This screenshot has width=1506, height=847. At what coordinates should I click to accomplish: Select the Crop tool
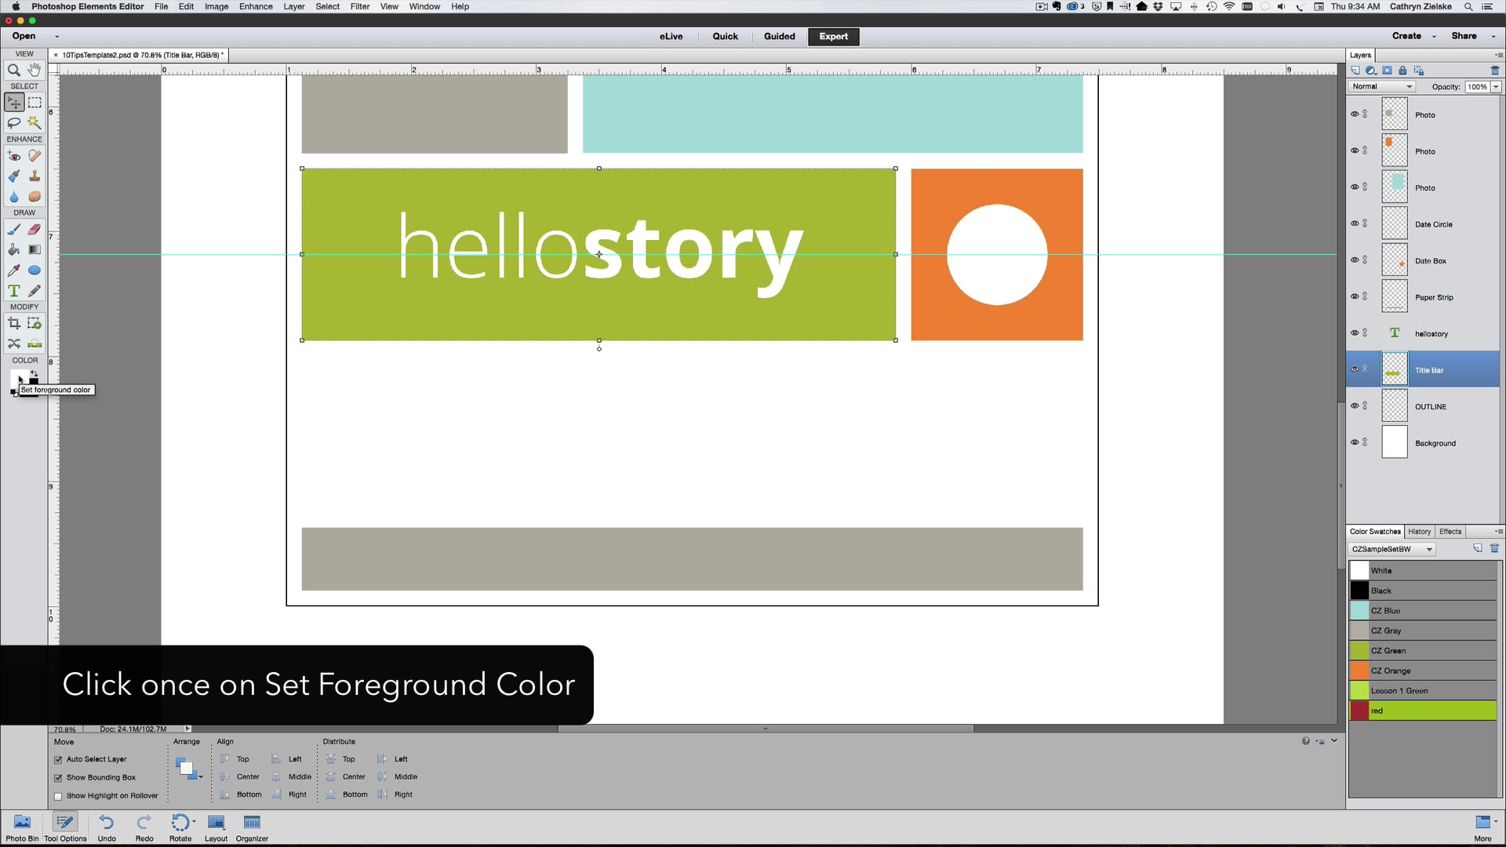point(14,323)
